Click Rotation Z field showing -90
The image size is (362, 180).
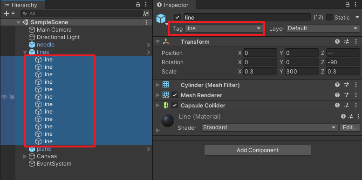pyautogui.click(x=343, y=62)
